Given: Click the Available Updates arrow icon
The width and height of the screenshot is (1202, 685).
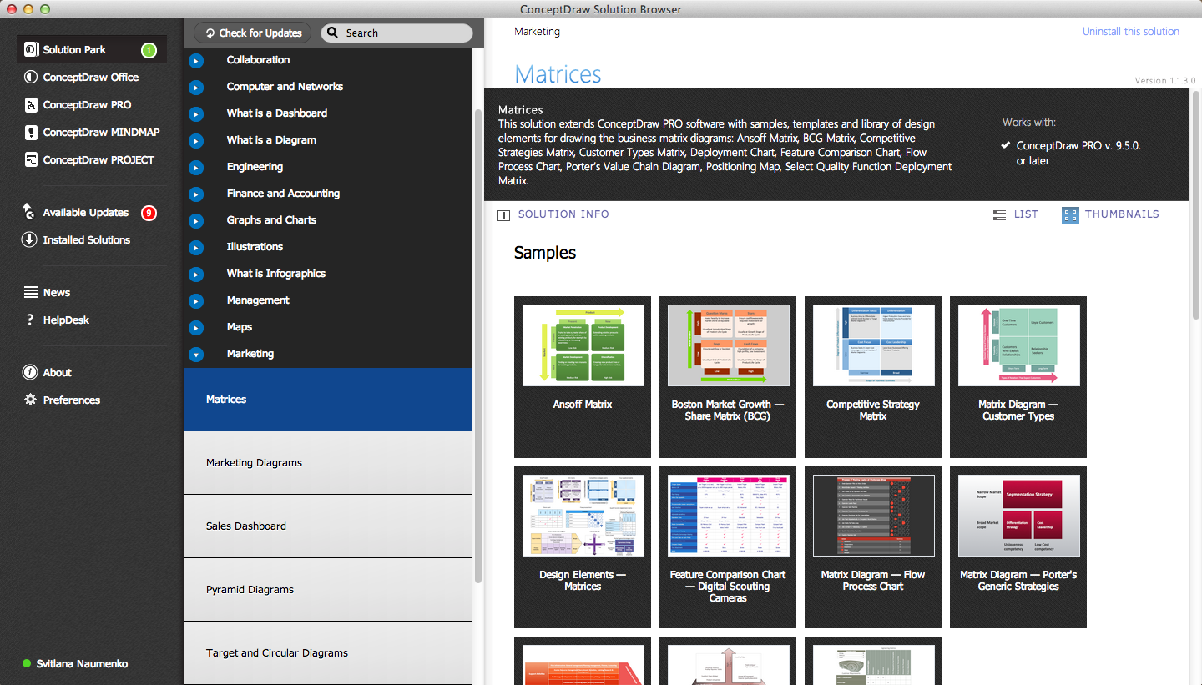Looking at the screenshot, I should click(29, 212).
